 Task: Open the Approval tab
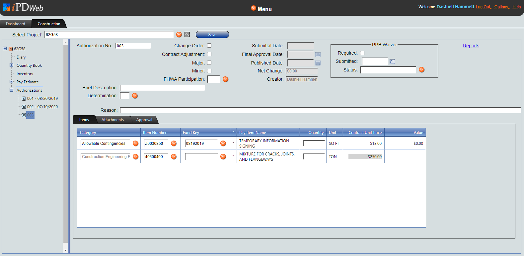tap(144, 120)
